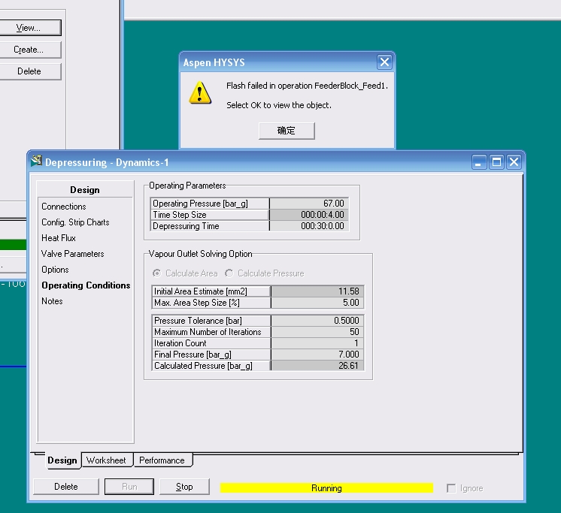Open the Valve Parameters page
Viewport: 561px width, 513px height.
coord(73,254)
